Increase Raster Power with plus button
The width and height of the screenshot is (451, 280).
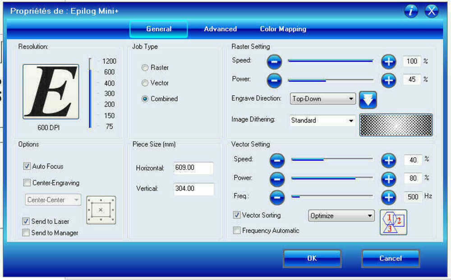pos(389,81)
